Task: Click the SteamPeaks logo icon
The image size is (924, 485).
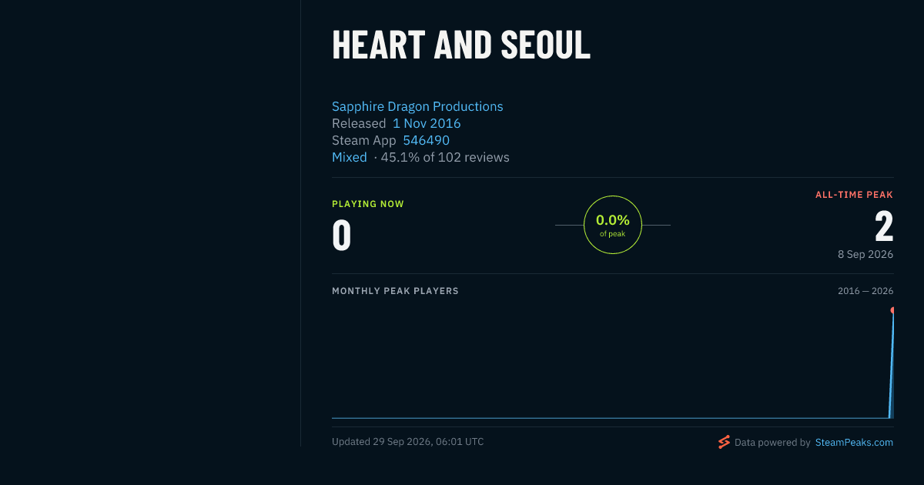Action: click(724, 442)
